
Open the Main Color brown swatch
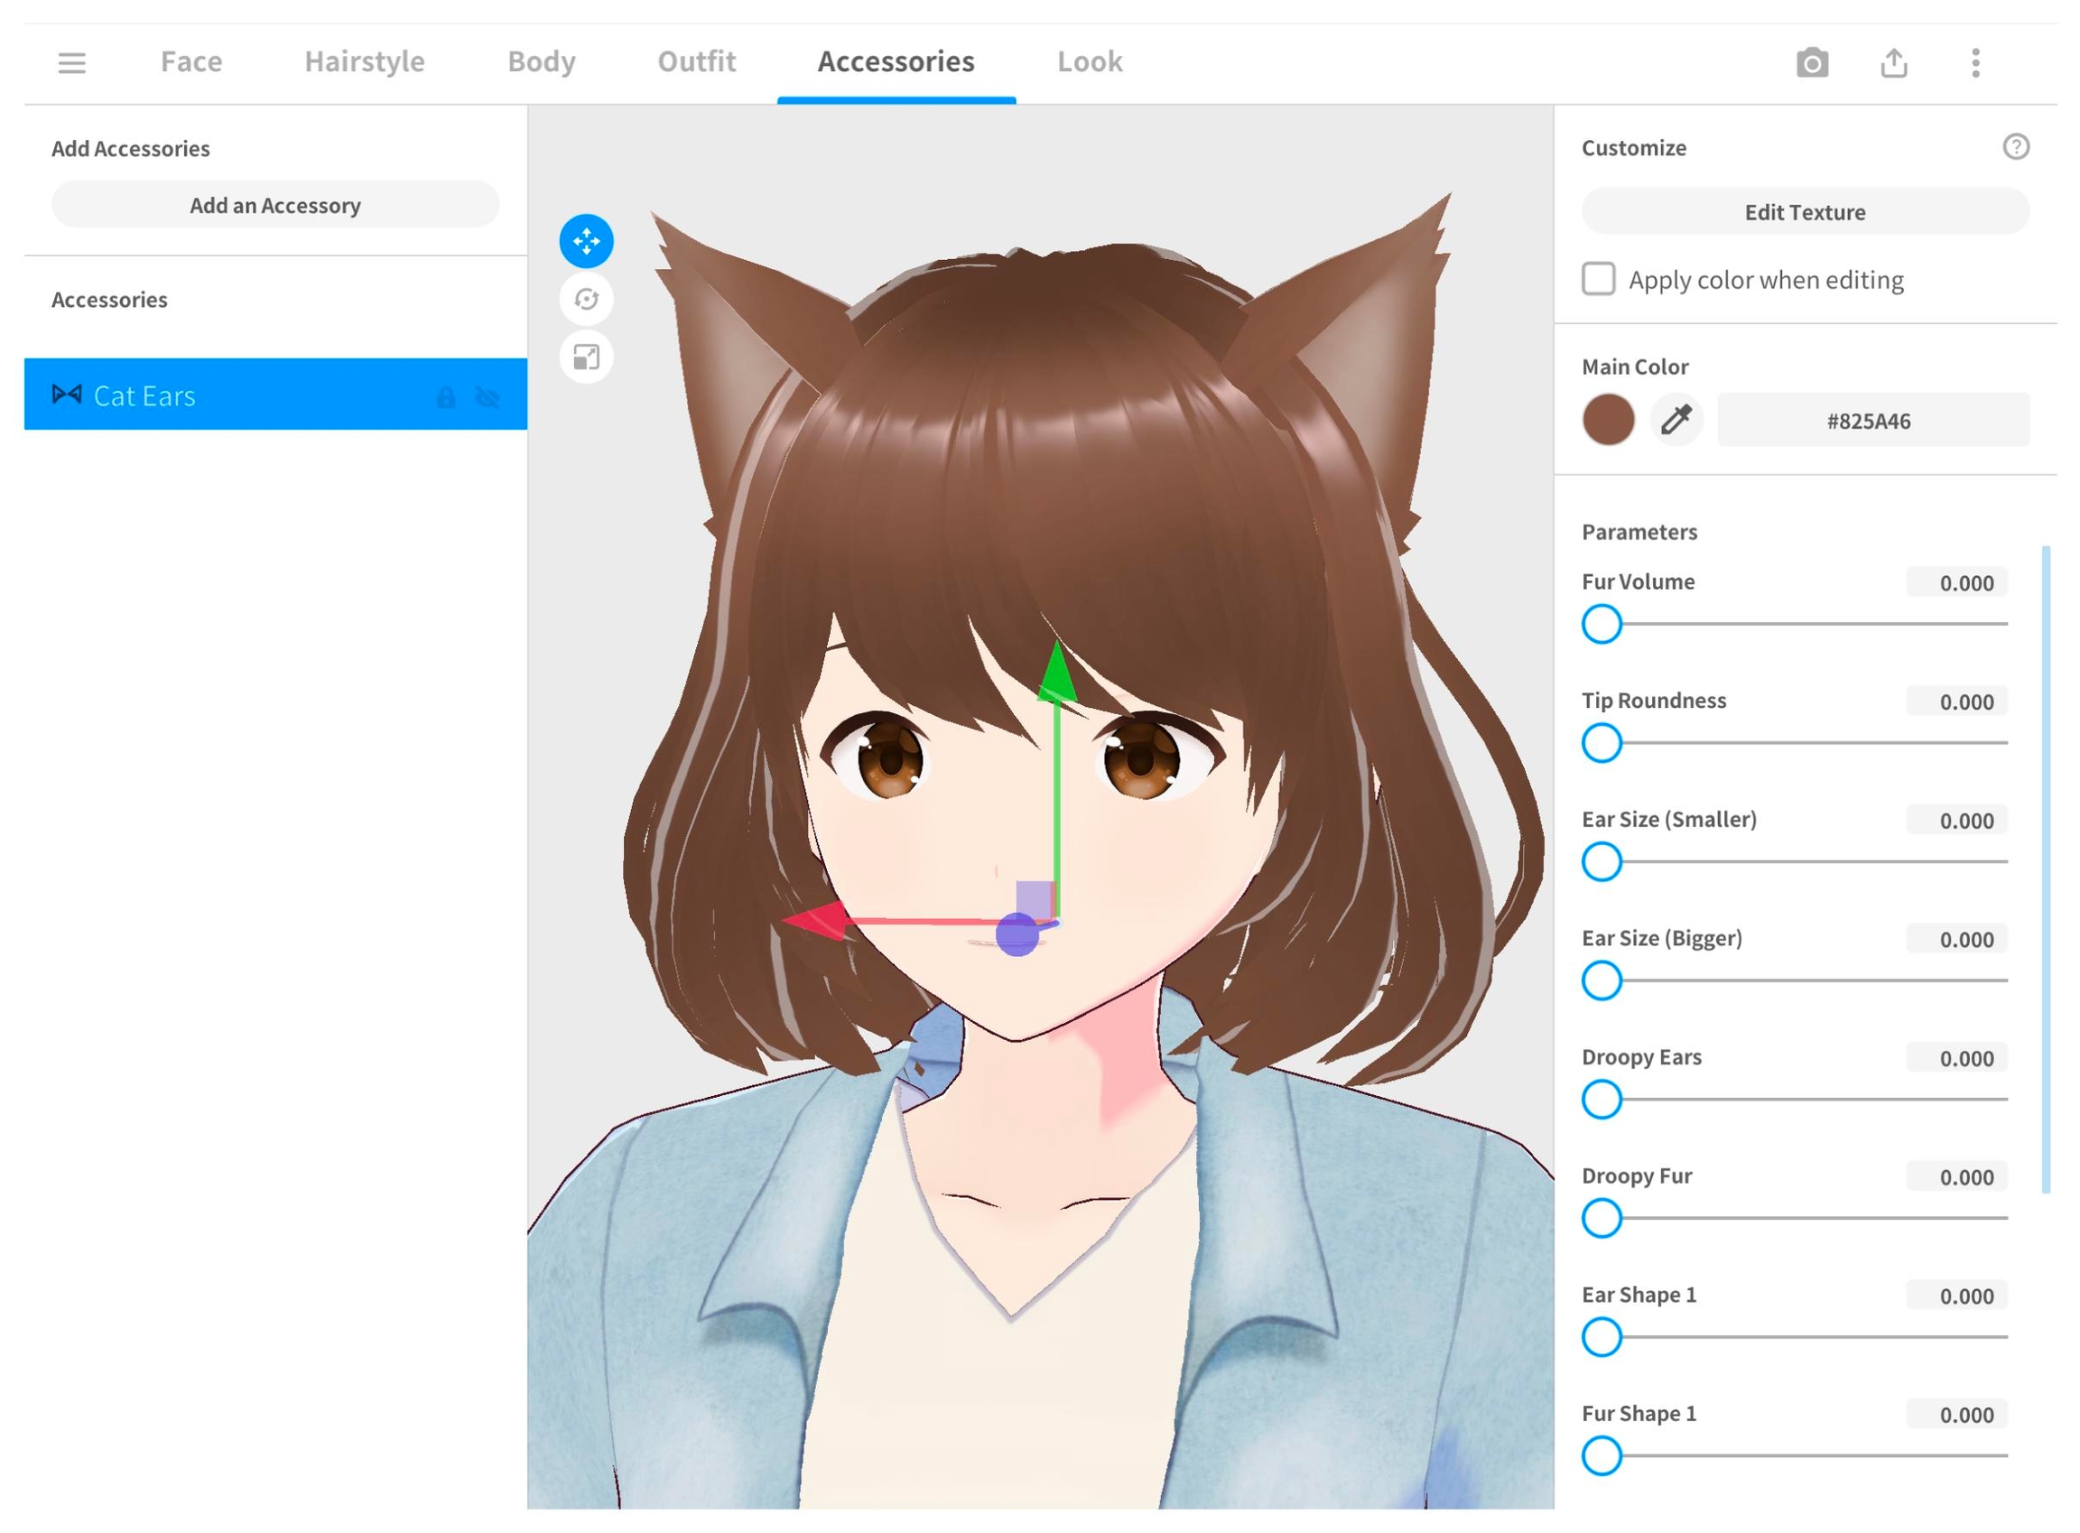click(1608, 421)
